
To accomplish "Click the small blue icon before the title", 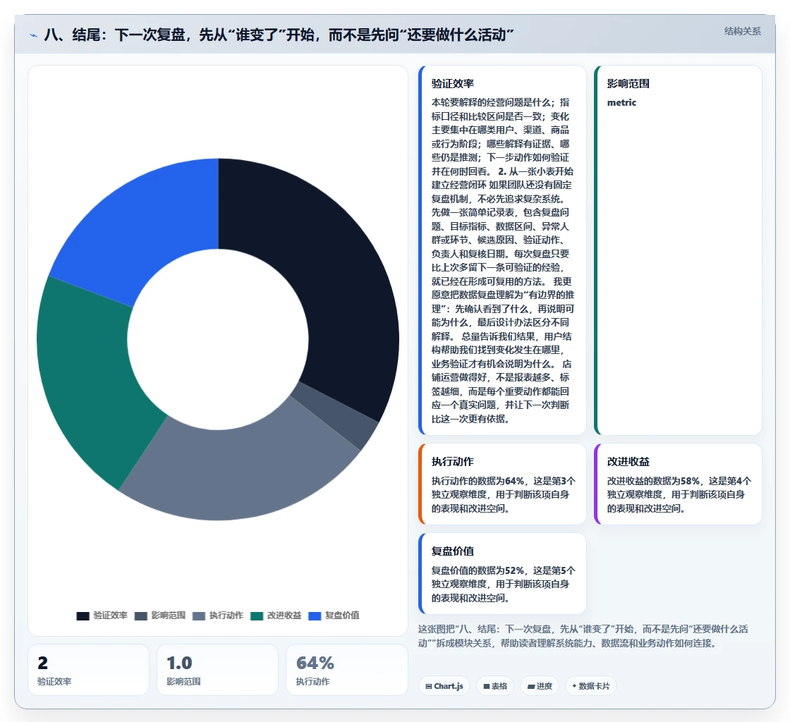I will (x=34, y=35).
